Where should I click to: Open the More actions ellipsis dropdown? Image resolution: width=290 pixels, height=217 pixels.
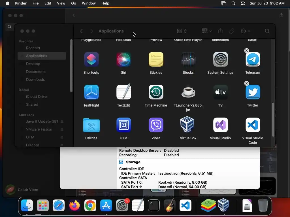point(246,31)
